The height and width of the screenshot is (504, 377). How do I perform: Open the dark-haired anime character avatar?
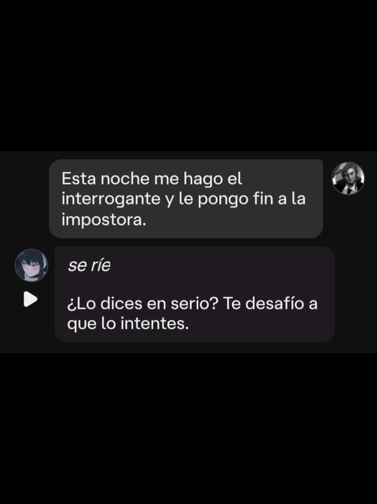pyautogui.click(x=32, y=265)
